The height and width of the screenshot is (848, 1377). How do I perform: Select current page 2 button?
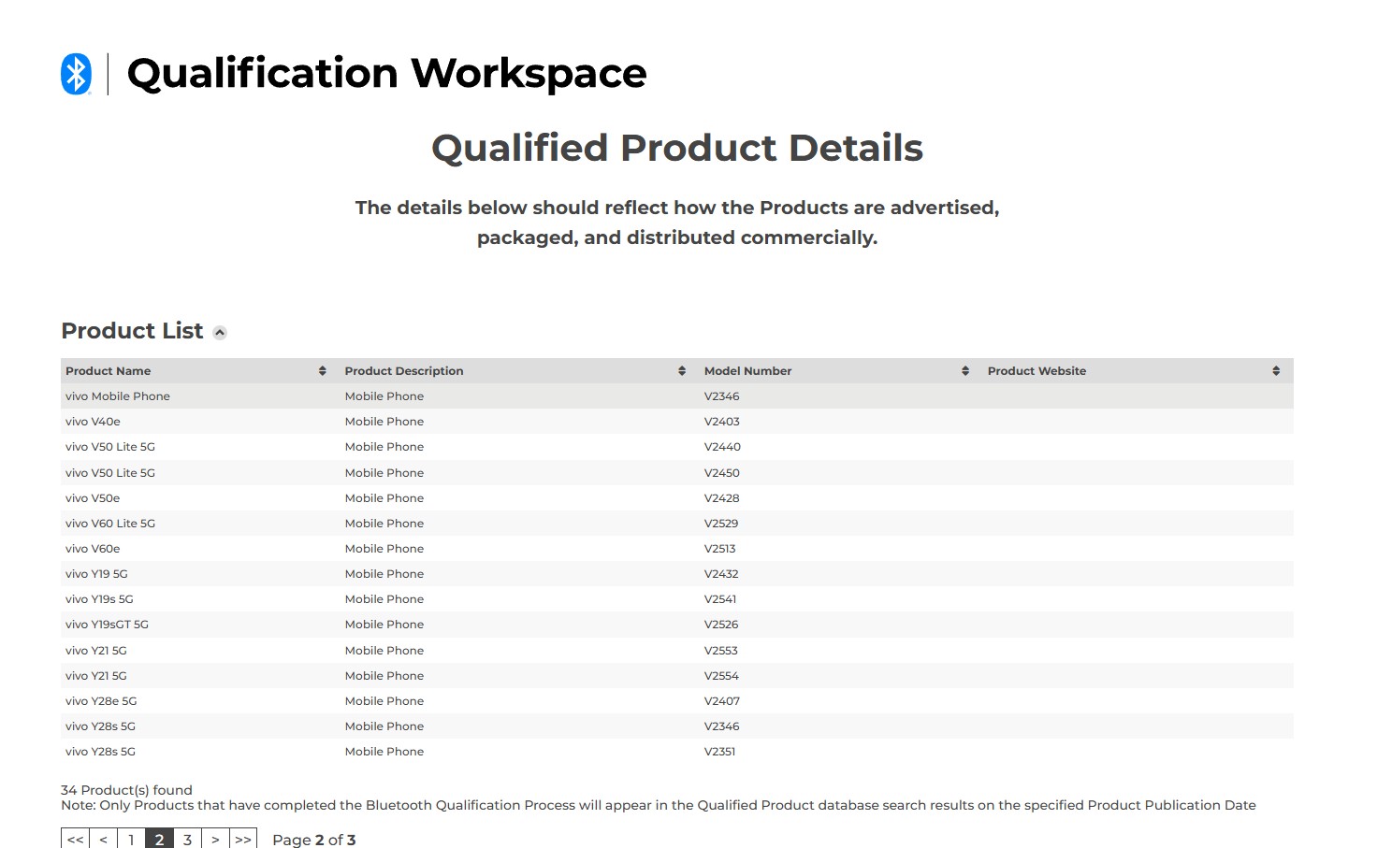click(x=159, y=839)
